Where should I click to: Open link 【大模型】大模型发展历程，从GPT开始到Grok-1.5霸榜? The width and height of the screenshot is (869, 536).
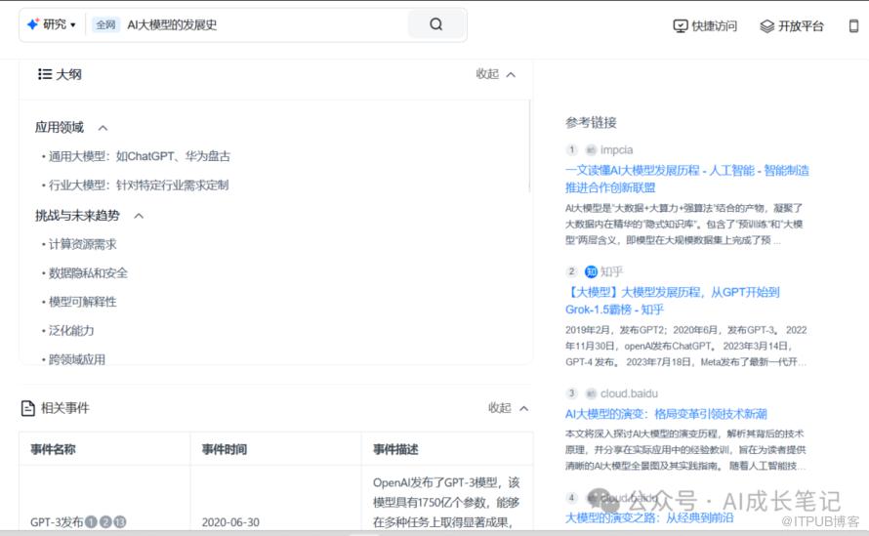[x=673, y=301]
